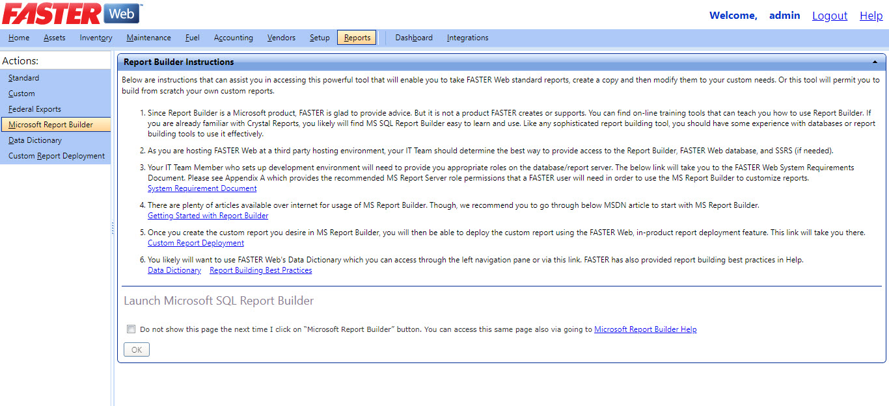Open the Data Dictionary link in step 6
Image resolution: width=889 pixels, height=406 pixels.
(174, 270)
